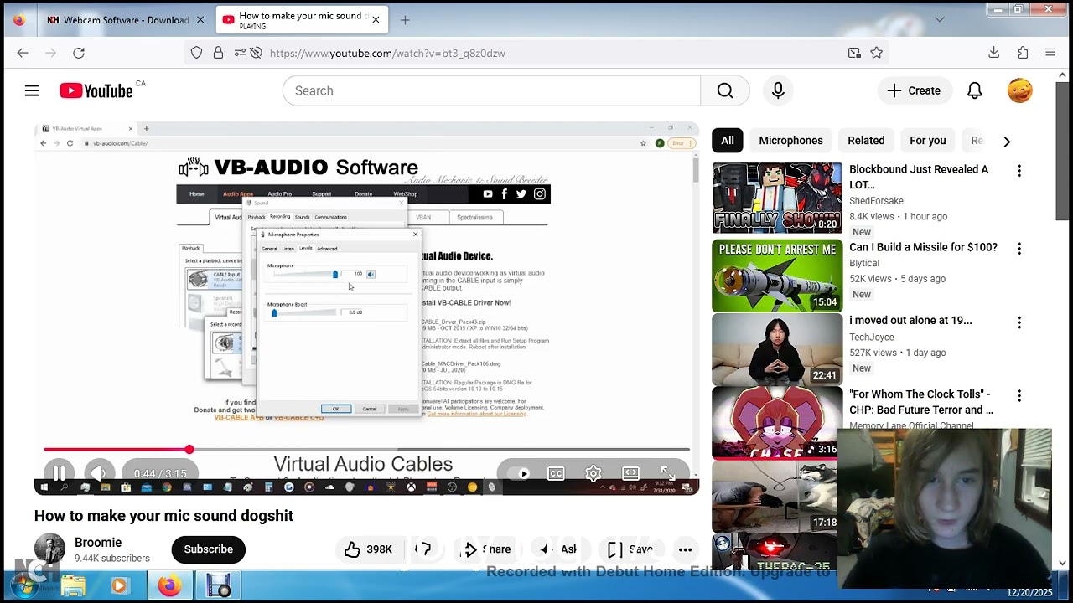Open media player from taskbar
This screenshot has width=1073, height=603.
tap(119, 586)
